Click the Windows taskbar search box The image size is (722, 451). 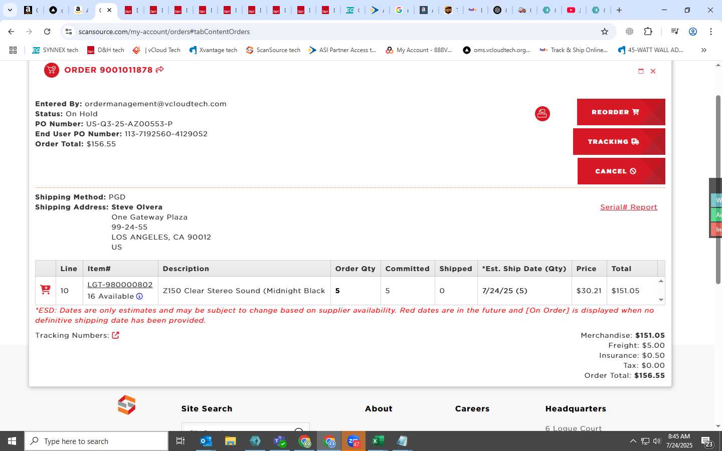96,441
